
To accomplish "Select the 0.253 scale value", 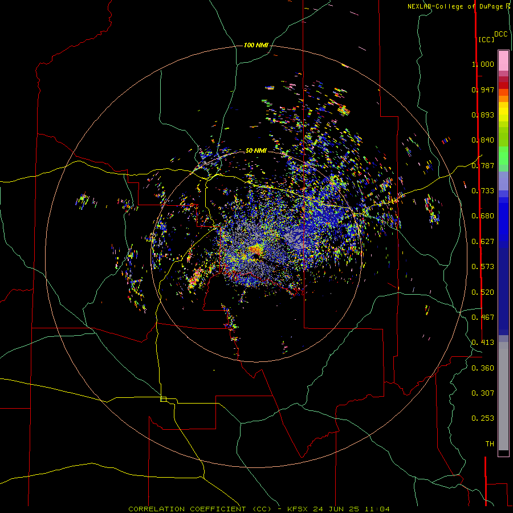I will [483, 418].
